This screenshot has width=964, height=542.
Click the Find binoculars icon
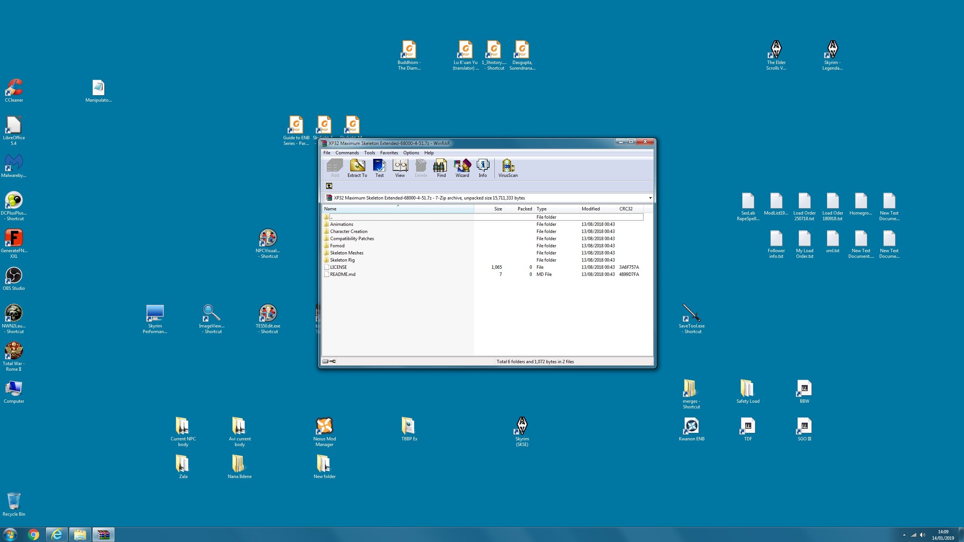coord(441,168)
